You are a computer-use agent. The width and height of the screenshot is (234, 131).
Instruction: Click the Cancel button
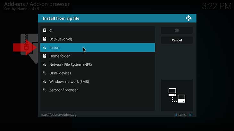pos(177,40)
